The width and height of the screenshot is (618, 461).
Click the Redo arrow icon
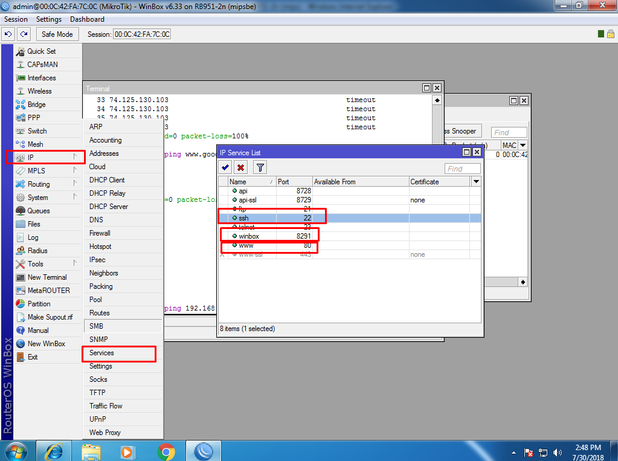pyautogui.click(x=24, y=34)
